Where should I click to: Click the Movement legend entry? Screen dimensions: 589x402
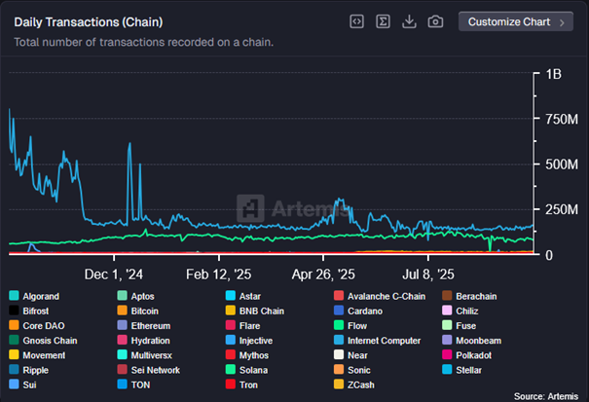[x=37, y=355]
